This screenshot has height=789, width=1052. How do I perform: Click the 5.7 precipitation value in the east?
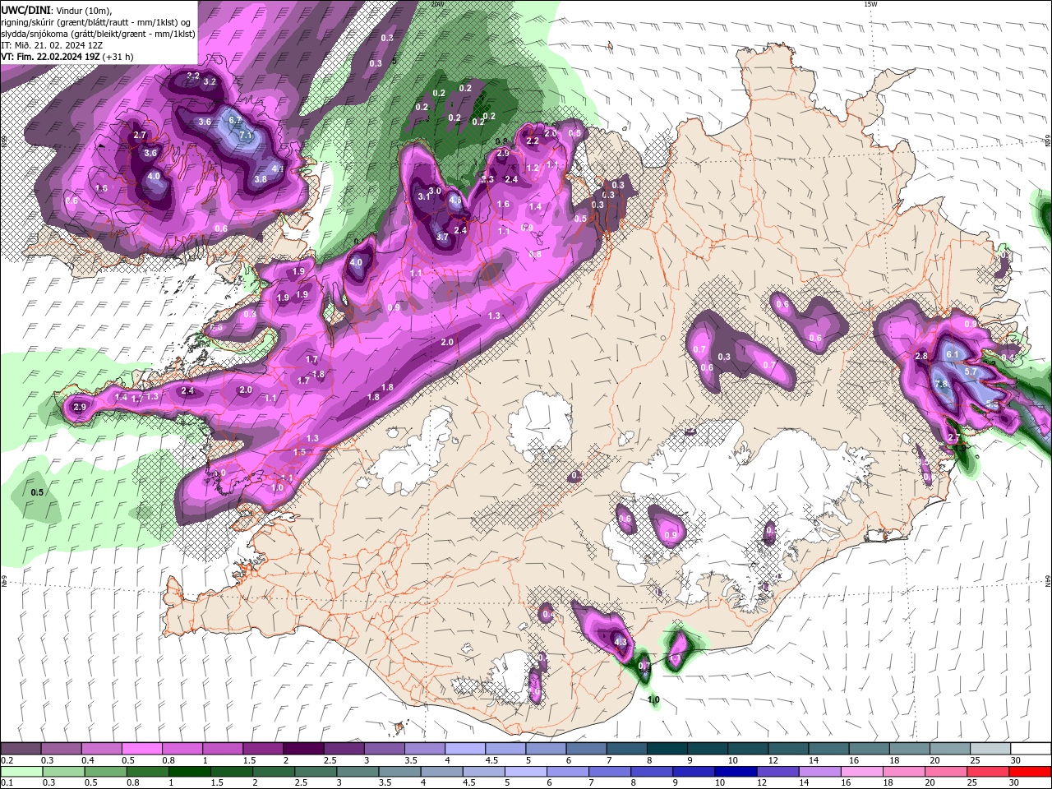(x=971, y=371)
